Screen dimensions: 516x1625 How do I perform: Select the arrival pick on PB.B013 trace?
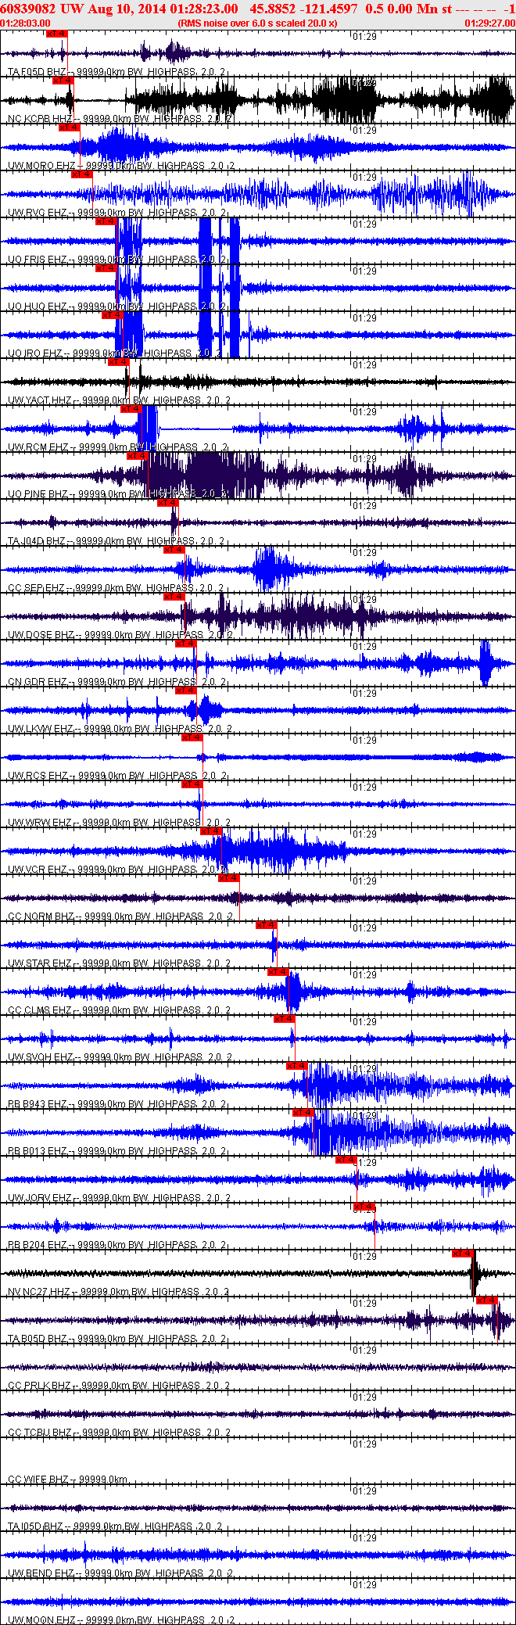(303, 1113)
